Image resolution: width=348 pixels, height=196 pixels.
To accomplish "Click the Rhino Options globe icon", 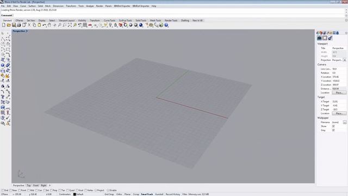I will pyautogui.click(x=161, y=25).
